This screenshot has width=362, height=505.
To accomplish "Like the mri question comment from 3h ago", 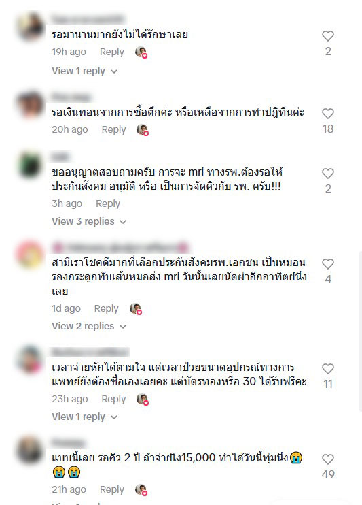I will (328, 174).
